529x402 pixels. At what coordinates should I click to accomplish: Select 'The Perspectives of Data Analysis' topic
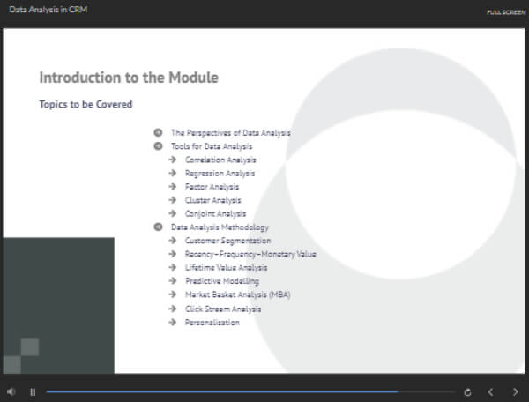click(230, 133)
